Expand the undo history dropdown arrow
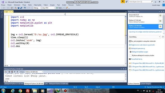This screenshot has height=93, width=165. coord(27,8)
